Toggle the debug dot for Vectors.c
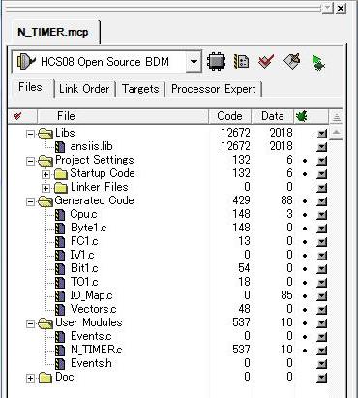This screenshot has width=358, height=398. tap(305, 310)
